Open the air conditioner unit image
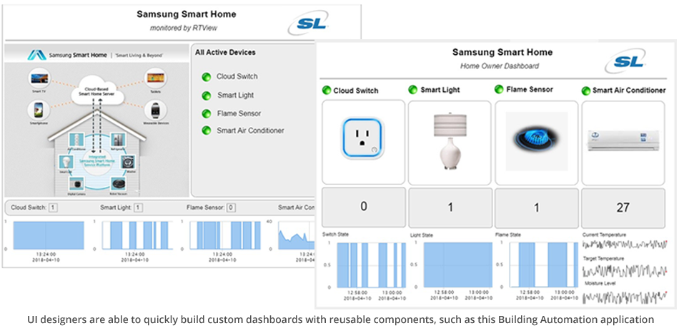This screenshot has height=328, width=679. pos(623,140)
